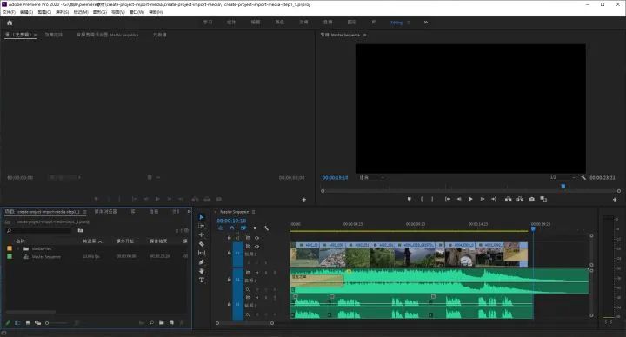Play the sequence in Program monitor
Image resolution: width=626 pixels, height=337 pixels.
(x=470, y=199)
